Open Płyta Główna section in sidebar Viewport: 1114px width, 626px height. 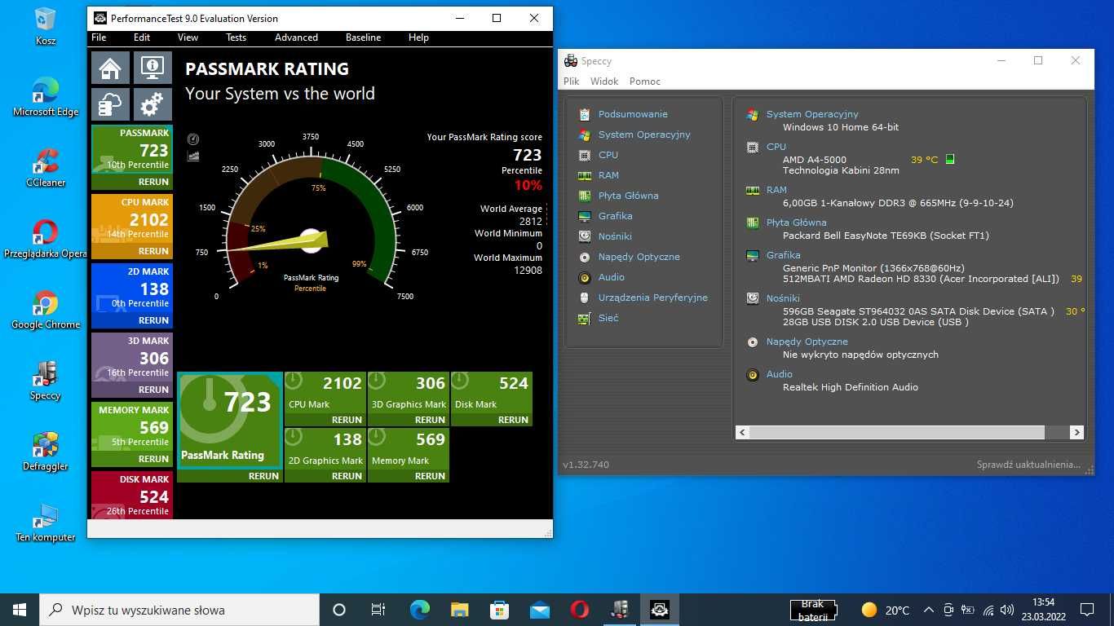point(628,196)
